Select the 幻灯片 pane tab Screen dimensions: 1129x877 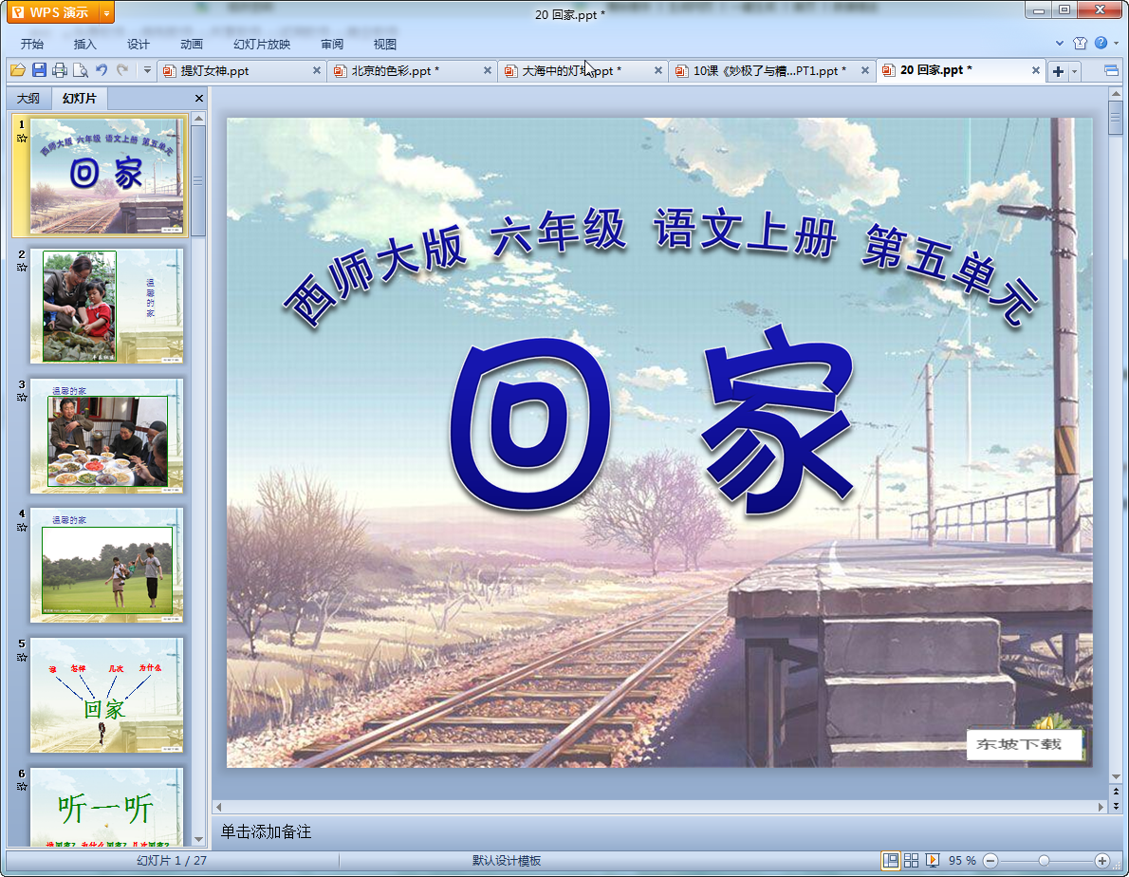click(79, 98)
